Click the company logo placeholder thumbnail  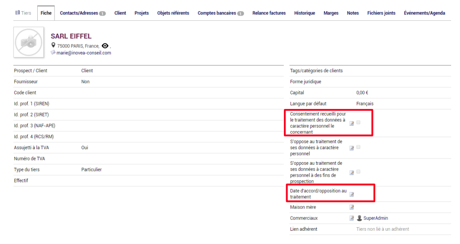click(29, 42)
